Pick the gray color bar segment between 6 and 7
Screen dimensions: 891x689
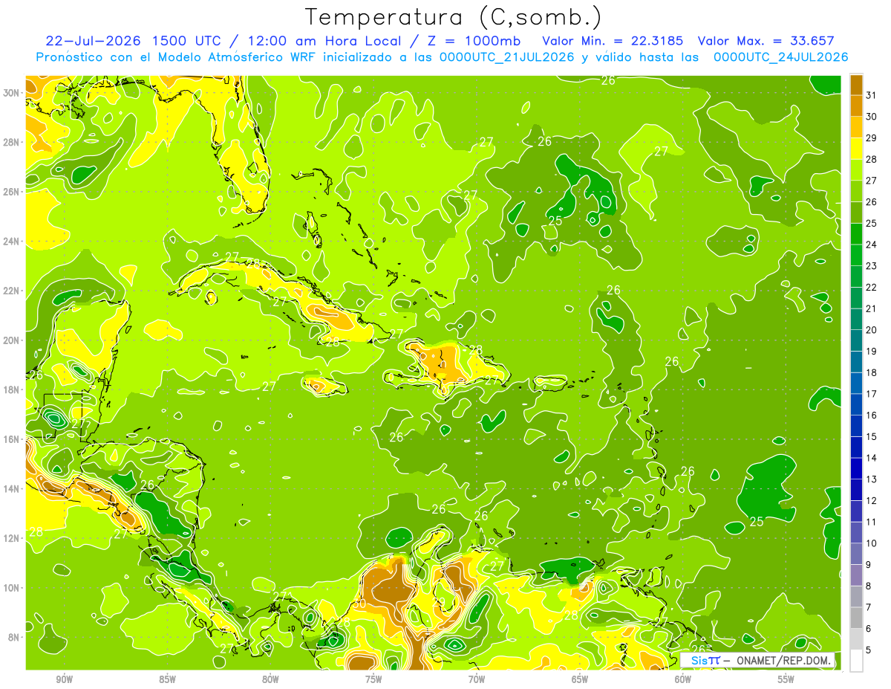pyautogui.click(x=856, y=618)
